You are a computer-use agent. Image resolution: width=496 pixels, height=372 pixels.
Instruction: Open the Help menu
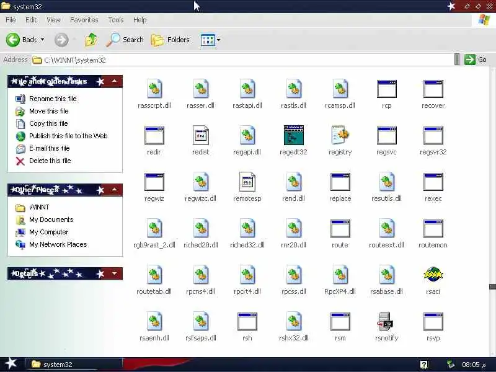pos(140,20)
